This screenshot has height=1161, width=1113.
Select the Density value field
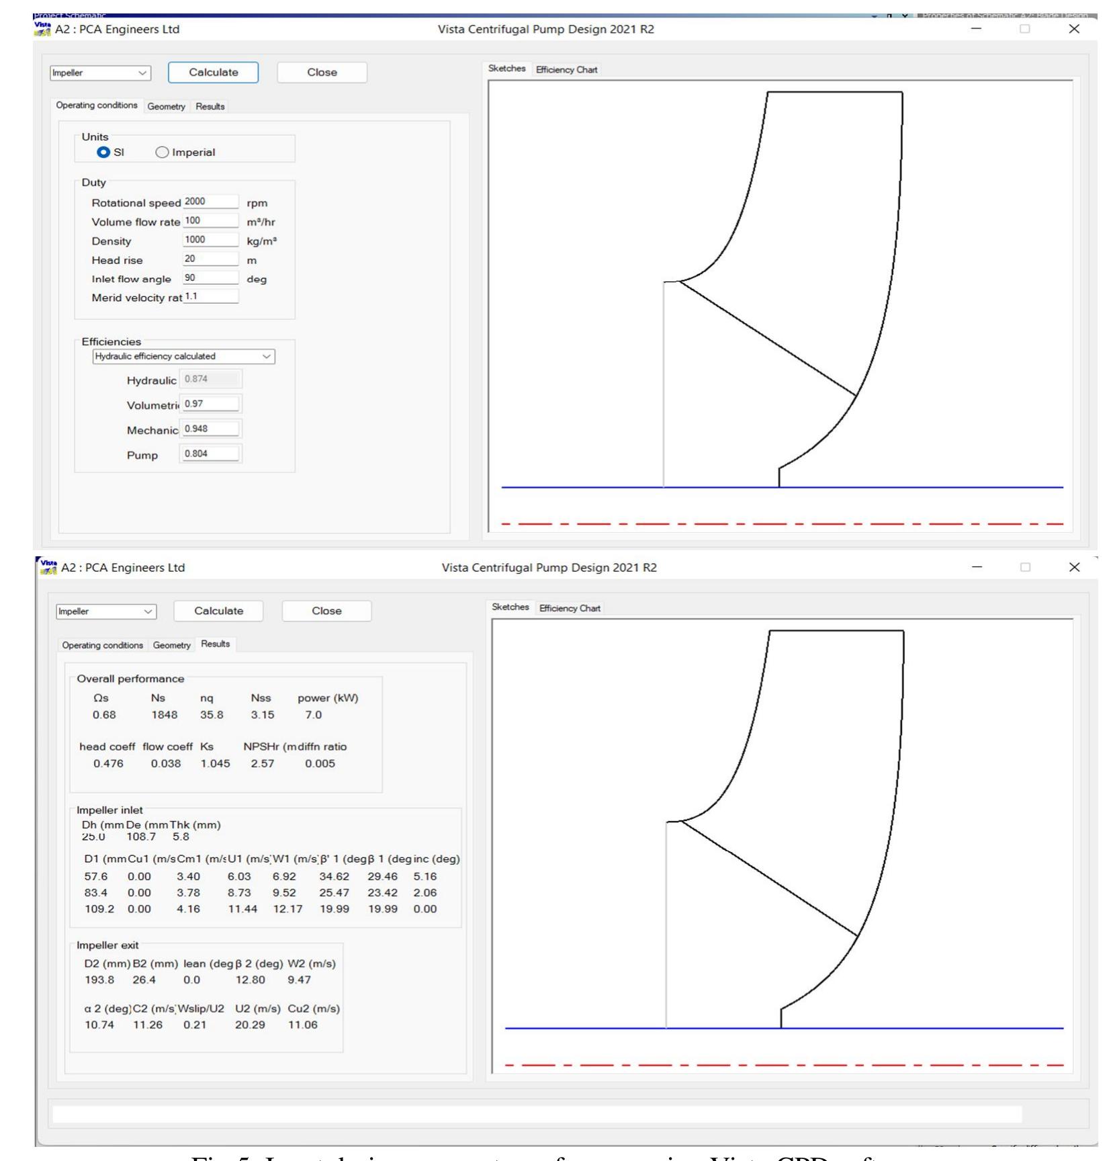coord(210,240)
